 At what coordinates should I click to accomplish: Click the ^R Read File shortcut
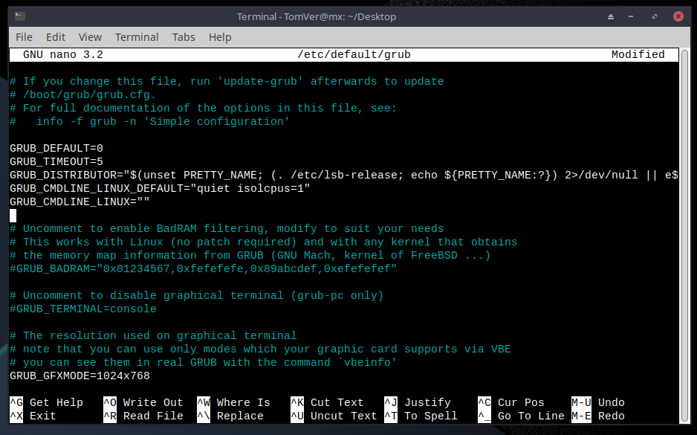(x=143, y=416)
